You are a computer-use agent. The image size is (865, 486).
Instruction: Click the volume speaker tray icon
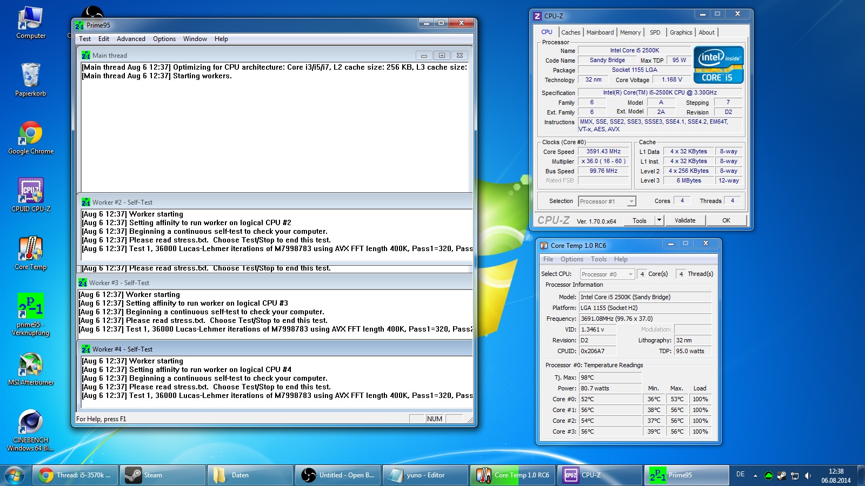808,476
